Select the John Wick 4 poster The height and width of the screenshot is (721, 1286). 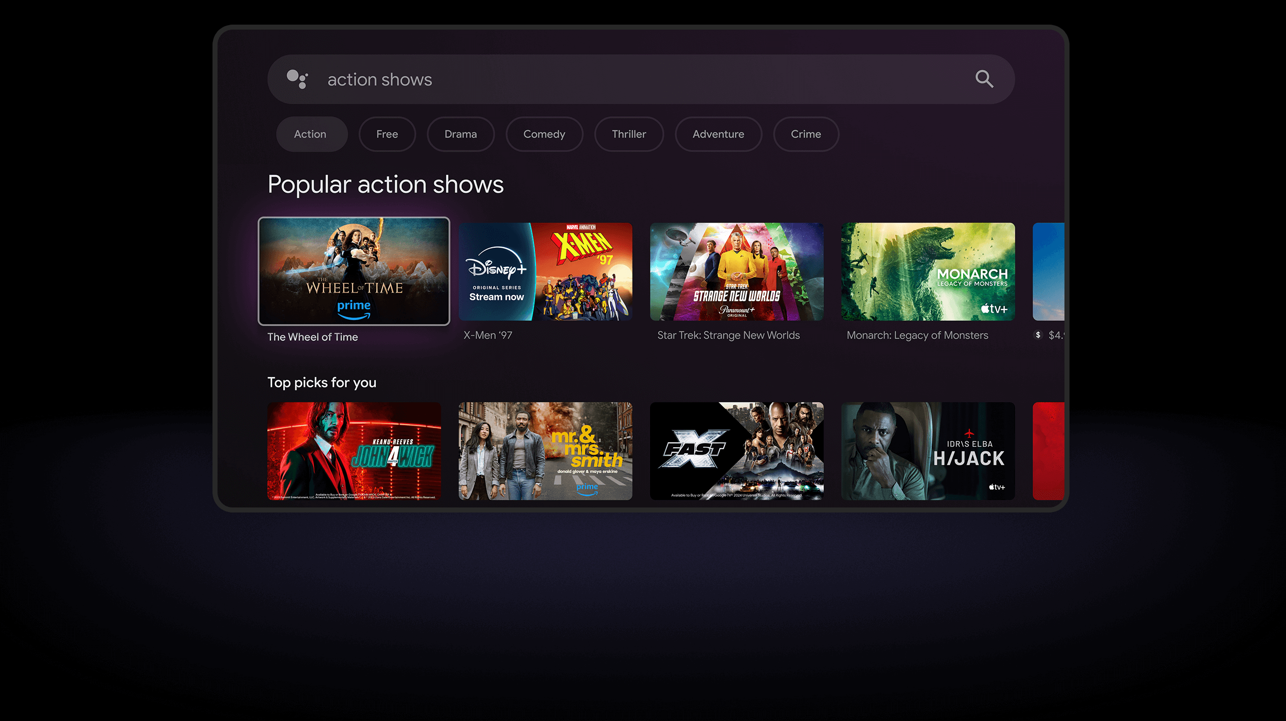[354, 451]
